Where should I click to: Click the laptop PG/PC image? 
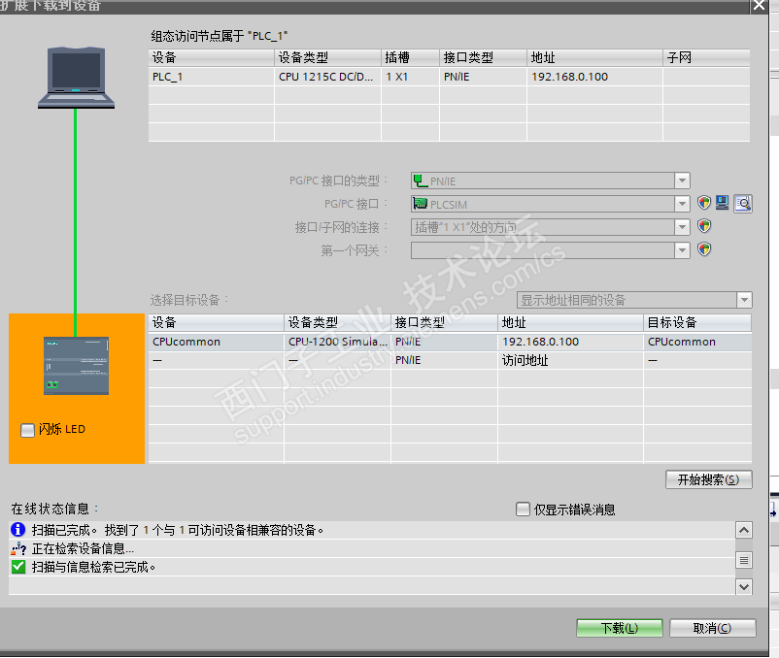(76, 78)
